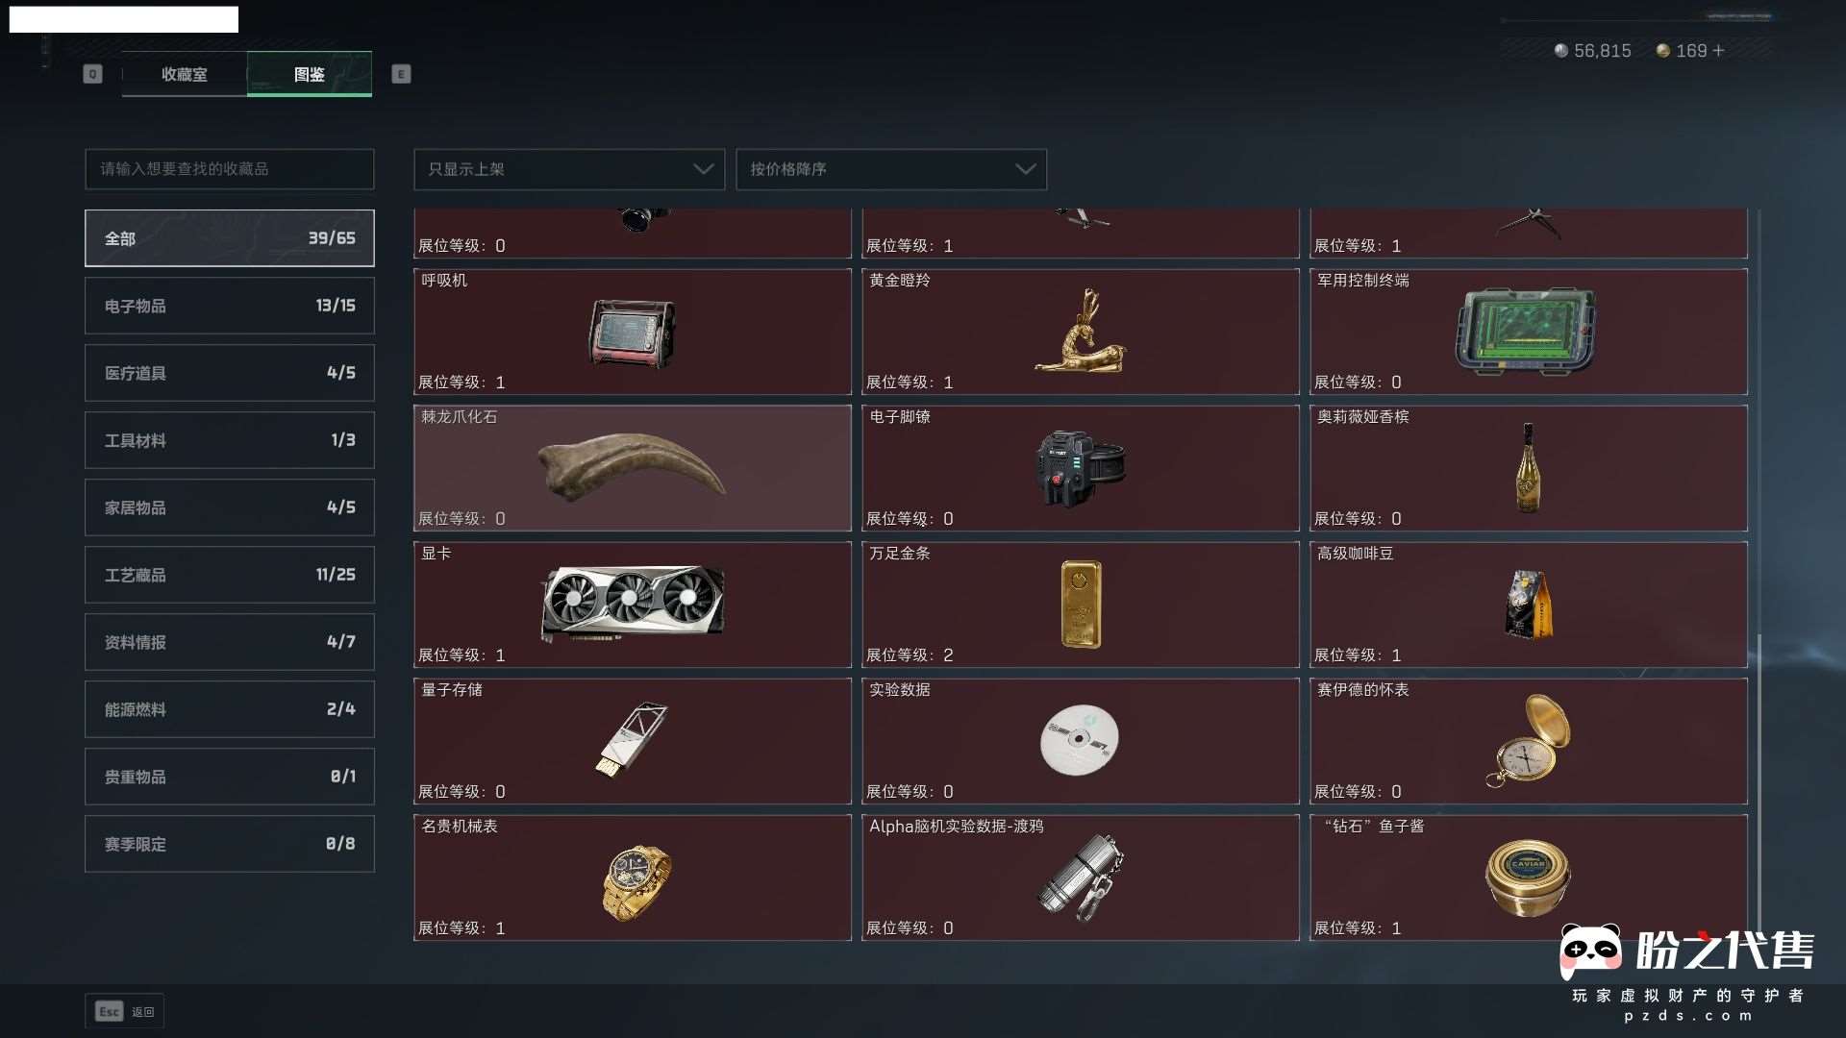Click the 黄金瞪羚 golden gazelle statue icon

pyautogui.click(x=1081, y=331)
